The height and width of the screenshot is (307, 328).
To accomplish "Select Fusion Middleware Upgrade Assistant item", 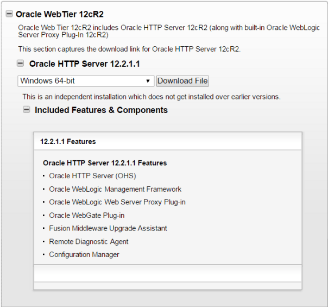I will click(x=108, y=228).
